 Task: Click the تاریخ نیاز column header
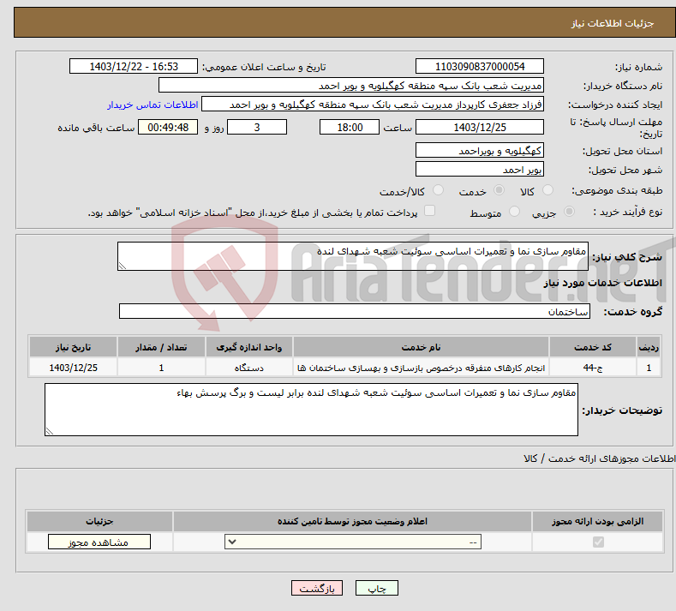pos(74,348)
